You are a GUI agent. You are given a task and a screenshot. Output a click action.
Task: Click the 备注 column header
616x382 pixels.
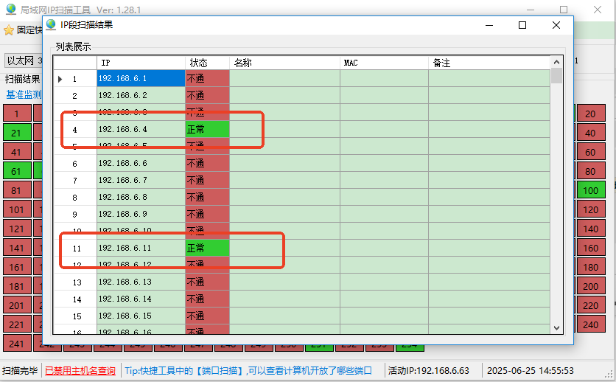coord(489,63)
